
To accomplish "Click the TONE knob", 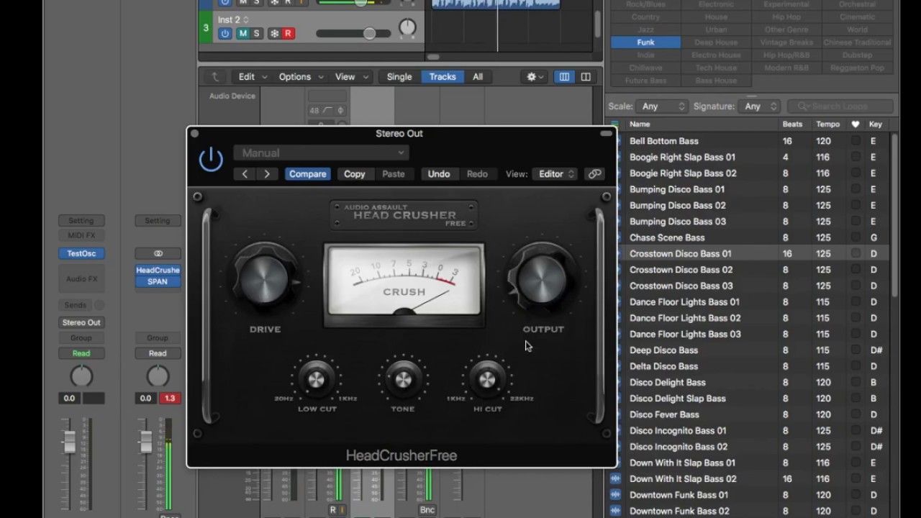I will [x=403, y=379].
